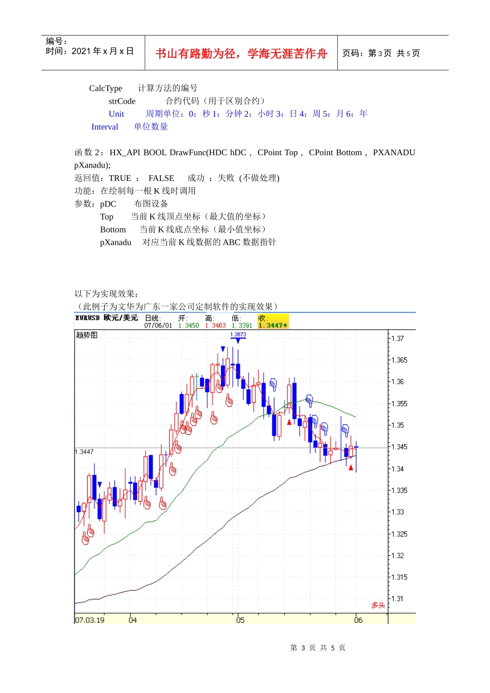This screenshot has height=693, width=490.
Task: Click the pXanadu parameter name in the list
Action: (116, 242)
